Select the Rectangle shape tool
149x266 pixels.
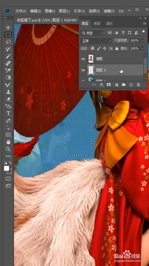(x=8, y=135)
